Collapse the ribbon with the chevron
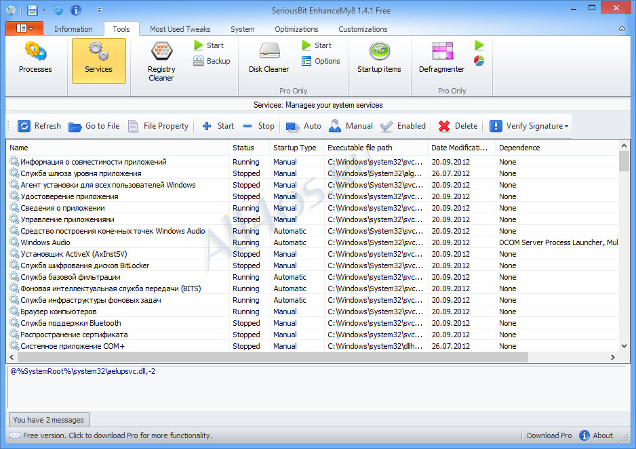The image size is (636, 449). pos(622,28)
